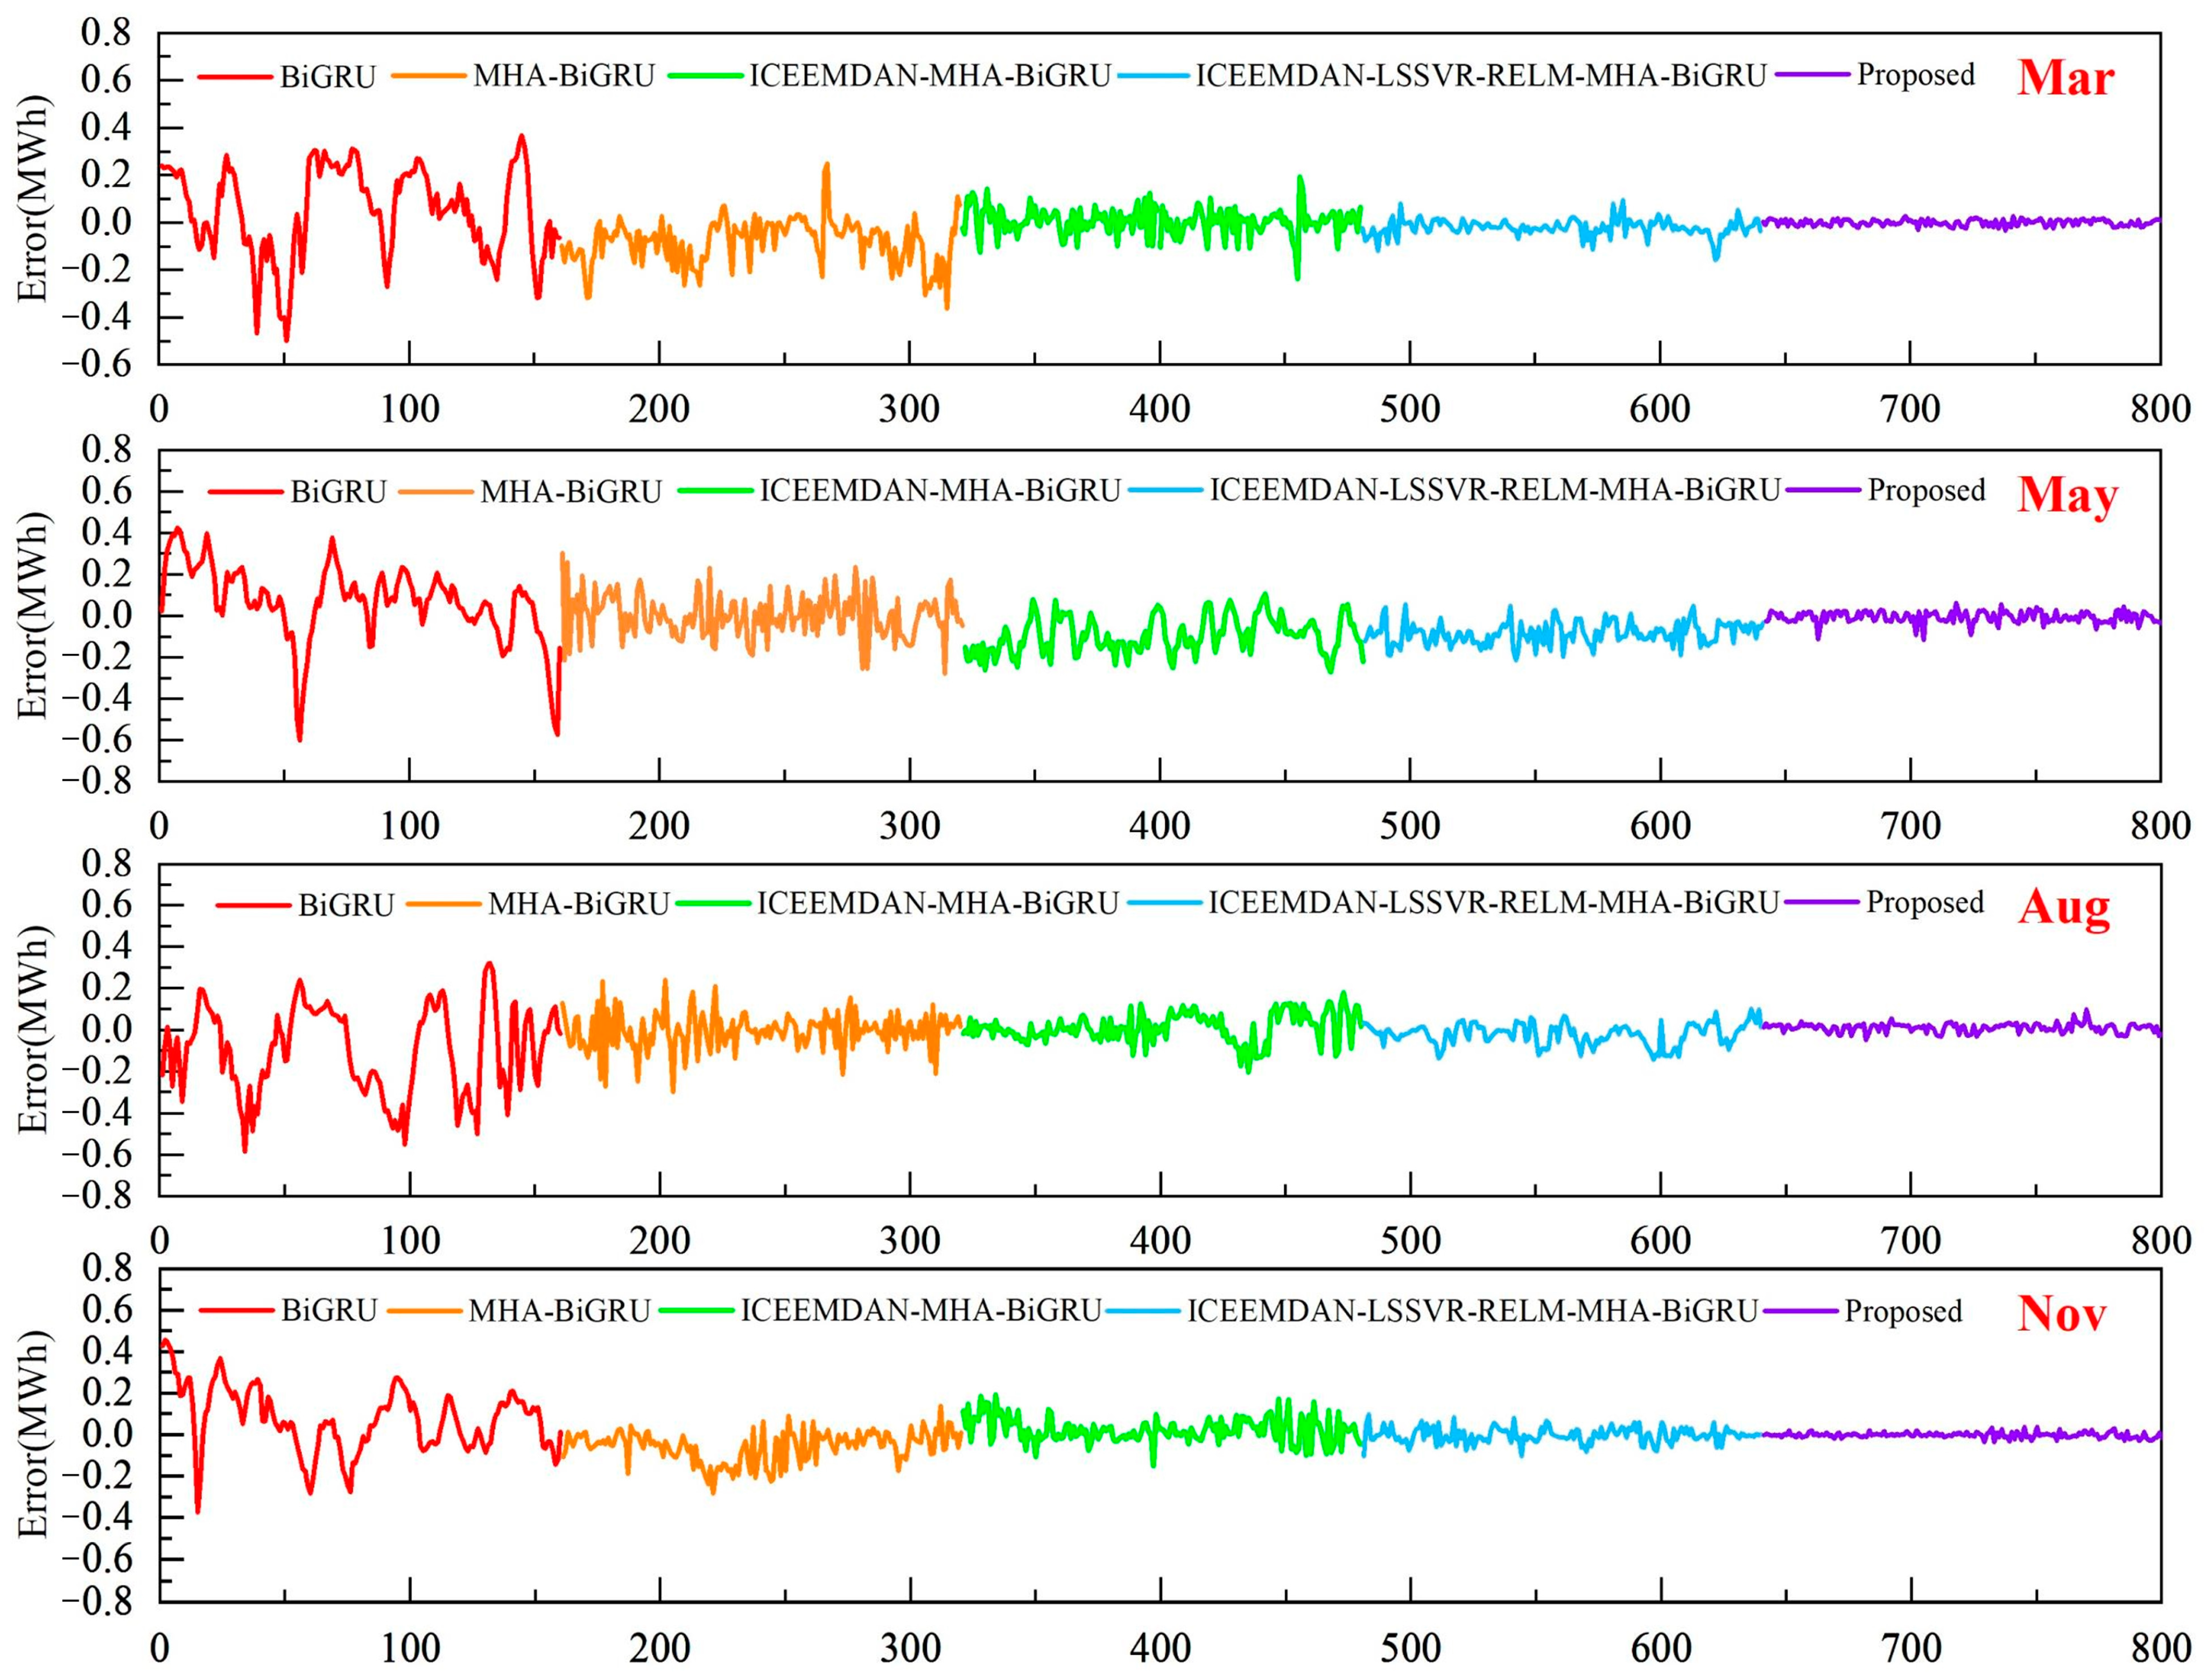Click the 400 x-axis tick label under Mar chart
The width and height of the screenshot is (2207, 1680).
click(1159, 409)
